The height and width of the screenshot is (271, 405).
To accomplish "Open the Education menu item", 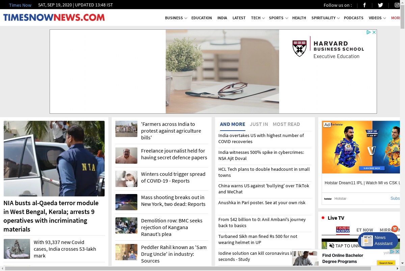I will [x=201, y=18].
